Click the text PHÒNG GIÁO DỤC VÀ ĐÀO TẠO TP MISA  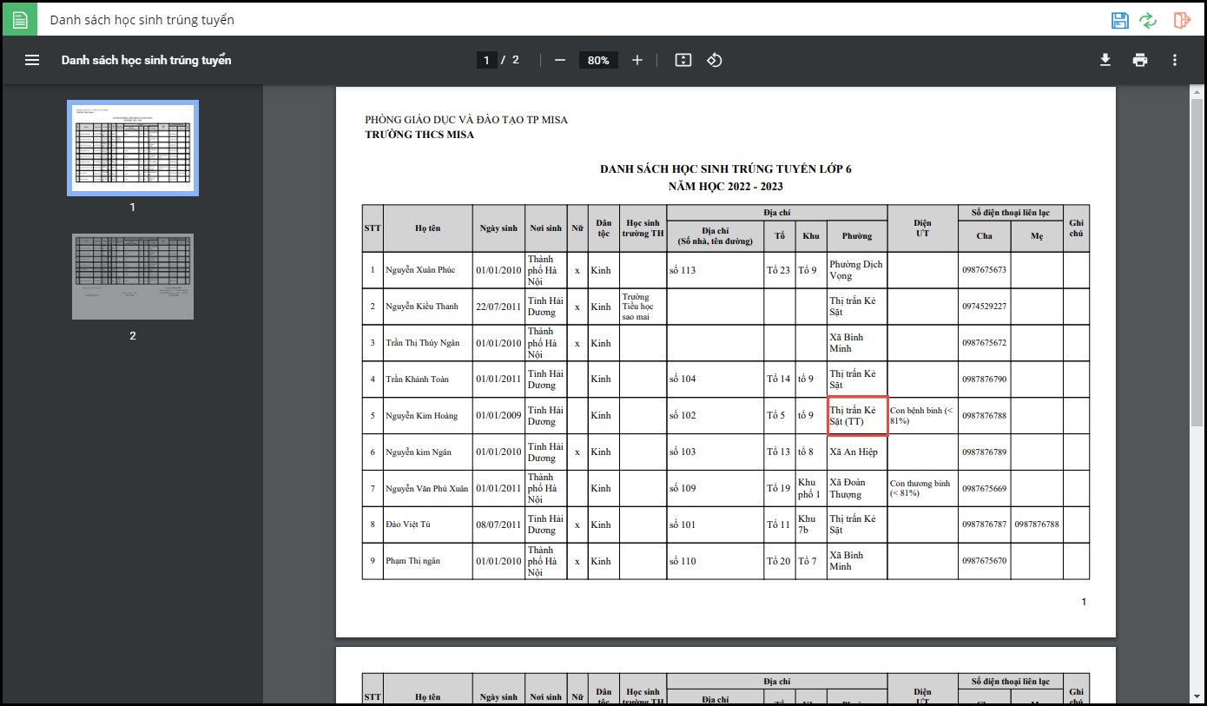(x=466, y=120)
